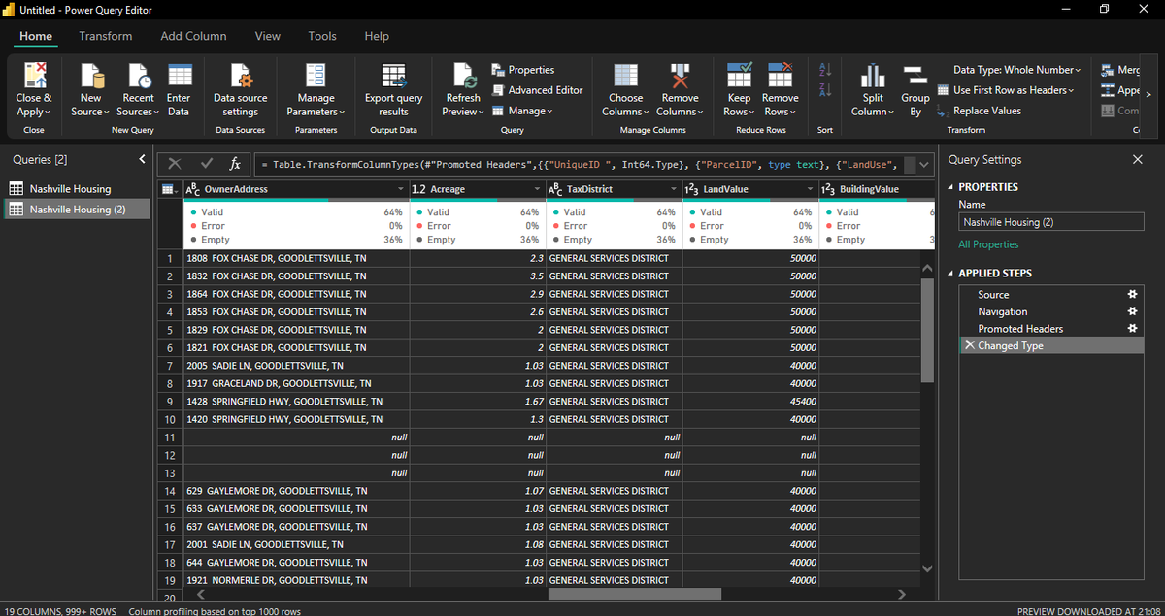Sort the column descending (Z to A)
The width and height of the screenshot is (1165, 616).
[x=826, y=90]
